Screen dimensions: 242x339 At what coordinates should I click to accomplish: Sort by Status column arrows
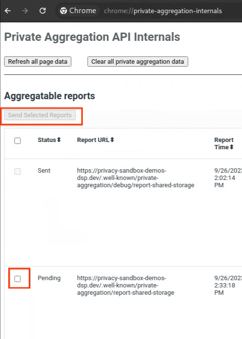pos(58,140)
